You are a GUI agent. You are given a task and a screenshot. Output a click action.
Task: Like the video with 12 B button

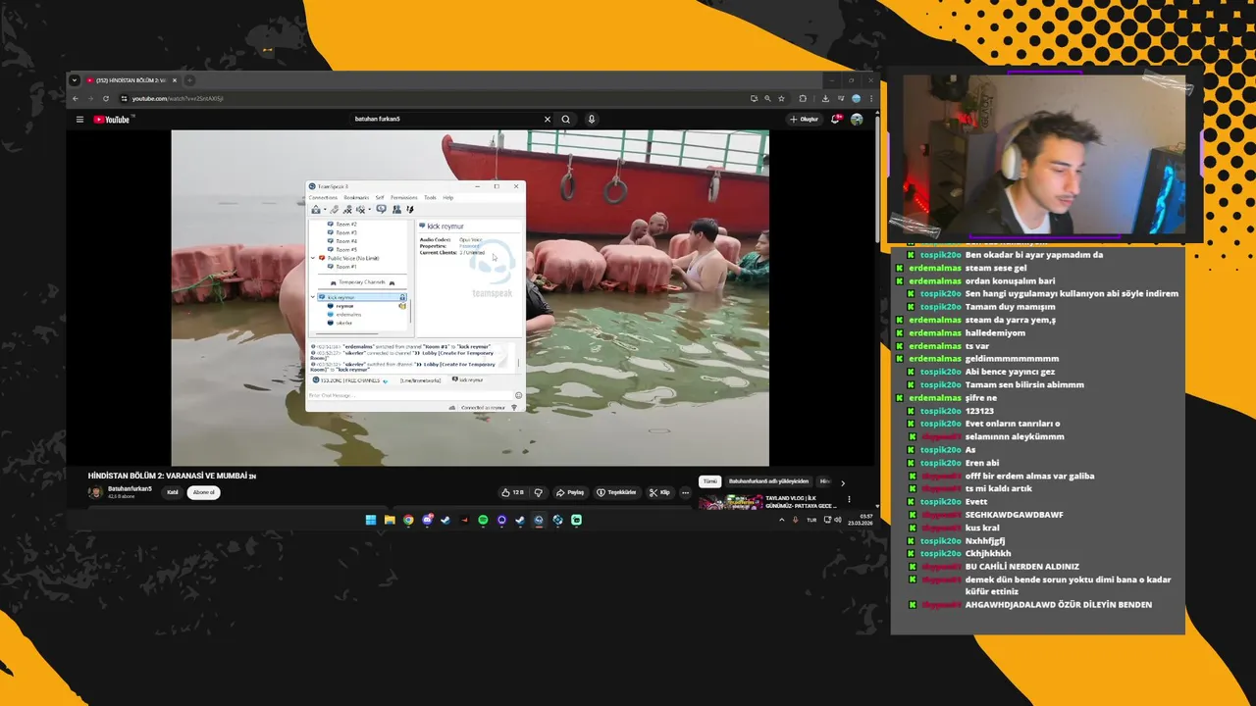tap(512, 492)
